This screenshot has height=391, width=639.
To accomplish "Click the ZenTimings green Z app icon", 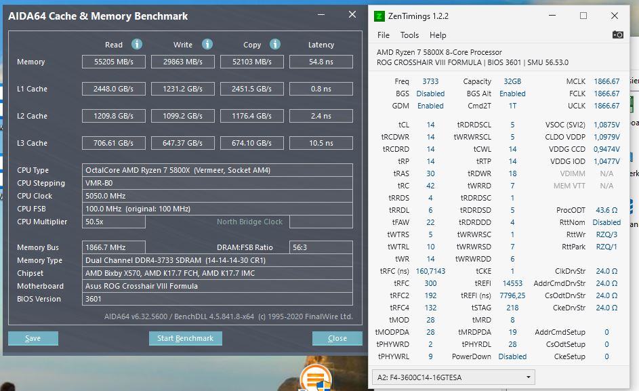I will [x=379, y=16].
